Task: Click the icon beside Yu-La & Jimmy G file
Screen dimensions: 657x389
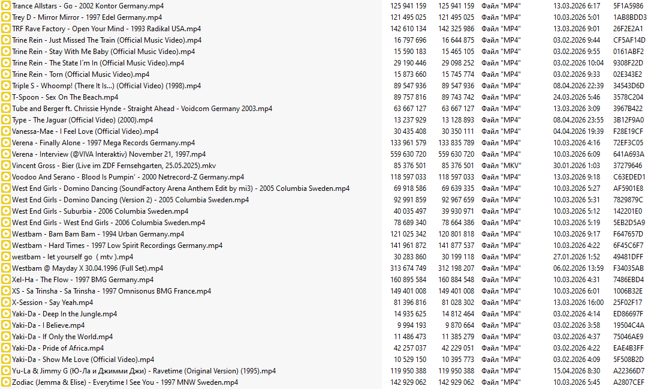Action: [x=6, y=370]
